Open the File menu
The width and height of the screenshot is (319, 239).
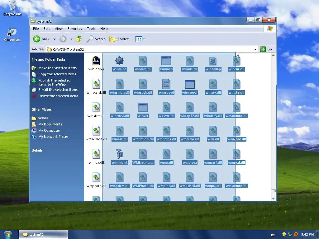36,29
